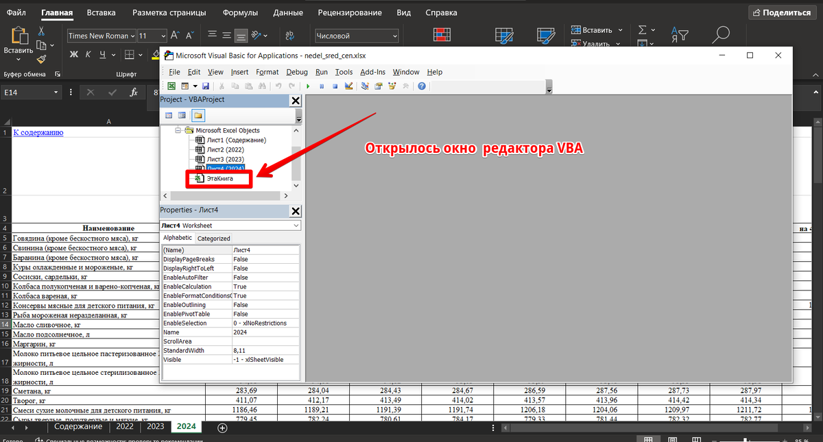Close the Project - VBAProject panel

(296, 100)
